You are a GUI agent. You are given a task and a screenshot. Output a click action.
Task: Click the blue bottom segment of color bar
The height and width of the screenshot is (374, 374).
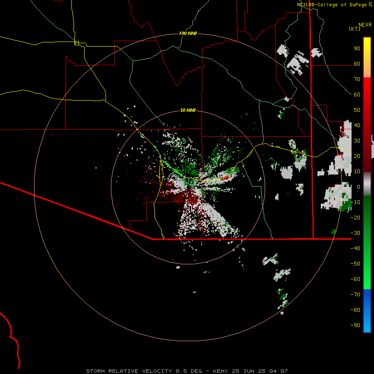(367, 311)
